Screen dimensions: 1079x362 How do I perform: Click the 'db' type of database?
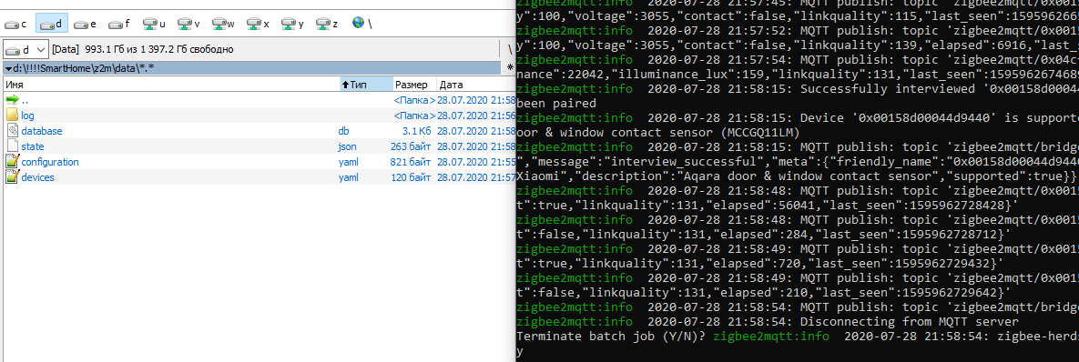coord(343,130)
